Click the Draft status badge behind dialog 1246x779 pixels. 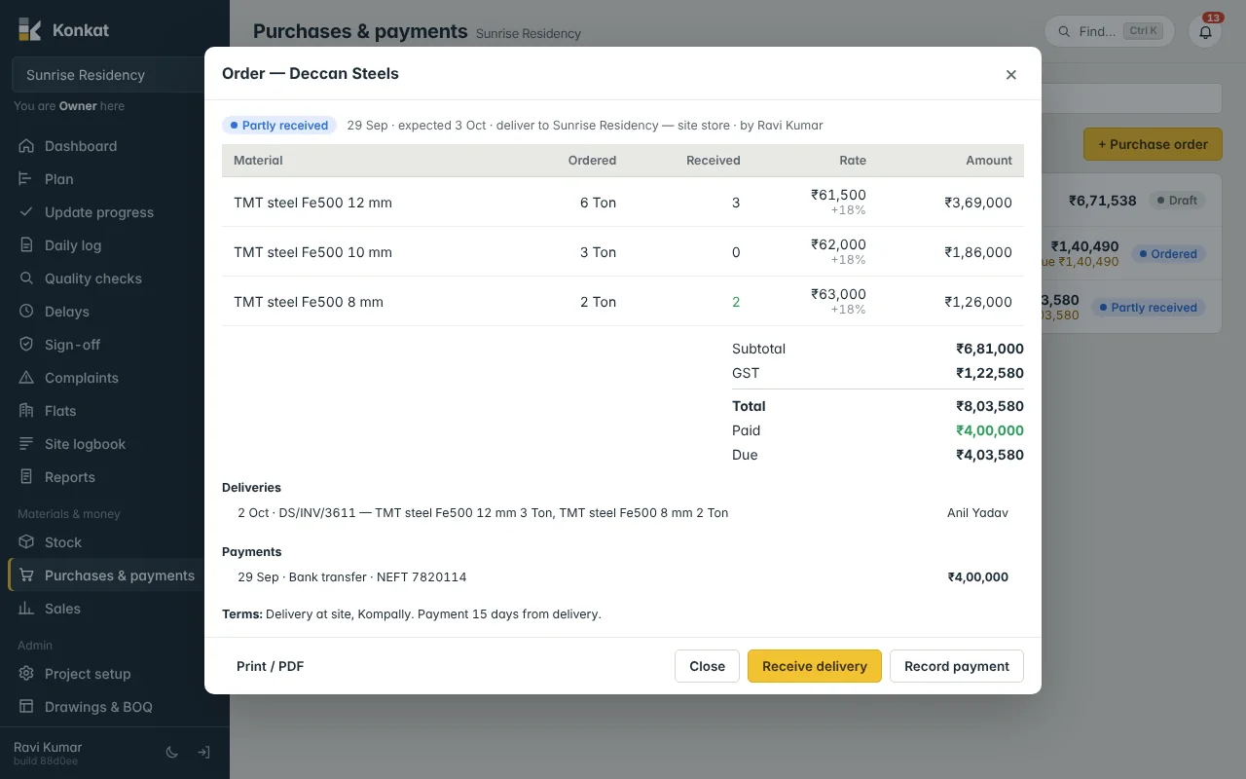tap(1176, 201)
